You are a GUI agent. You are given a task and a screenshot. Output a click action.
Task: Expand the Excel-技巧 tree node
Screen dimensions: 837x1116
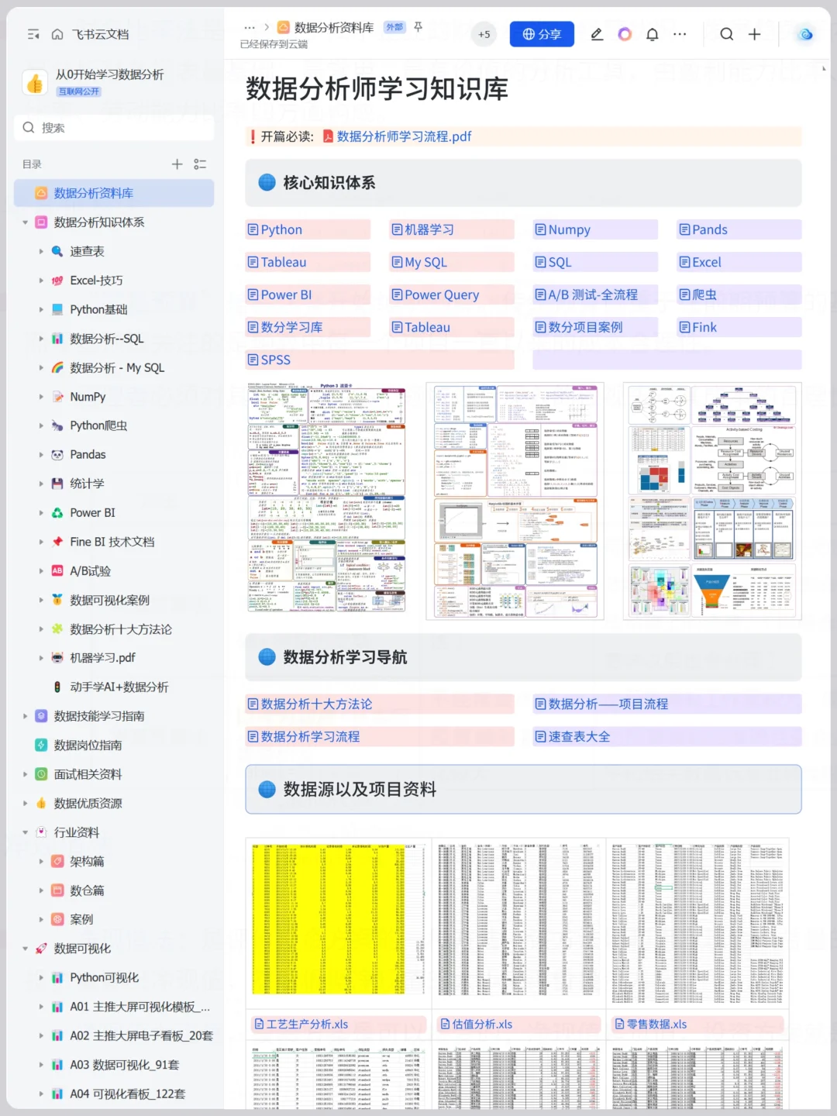coord(41,281)
